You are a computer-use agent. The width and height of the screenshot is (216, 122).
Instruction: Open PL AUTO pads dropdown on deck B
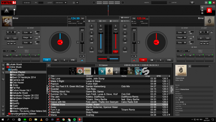(183, 51)
